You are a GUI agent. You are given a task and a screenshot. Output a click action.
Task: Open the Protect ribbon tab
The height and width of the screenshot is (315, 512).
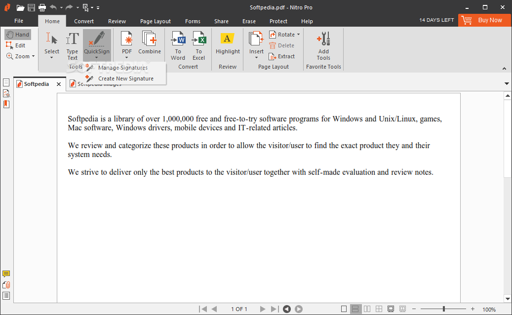[278, 21]
